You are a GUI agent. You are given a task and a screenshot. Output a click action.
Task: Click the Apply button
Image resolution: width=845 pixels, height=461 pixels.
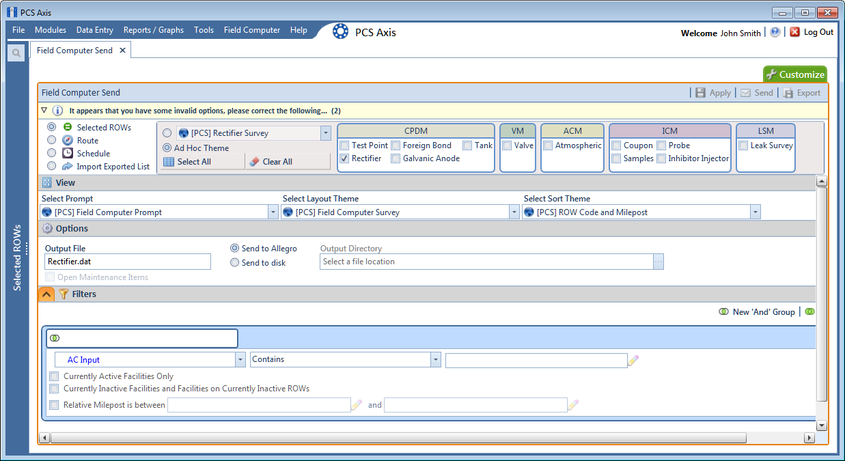[x=713, y=93]
